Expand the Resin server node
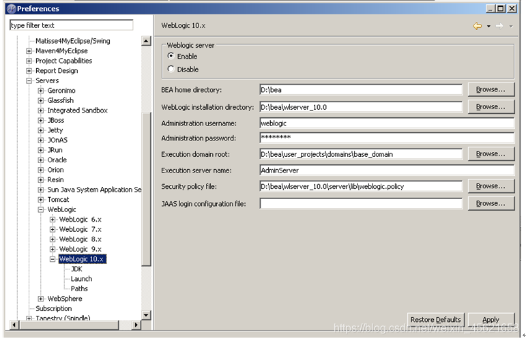Viewport: 526px width, 341px height. point(40,180)
